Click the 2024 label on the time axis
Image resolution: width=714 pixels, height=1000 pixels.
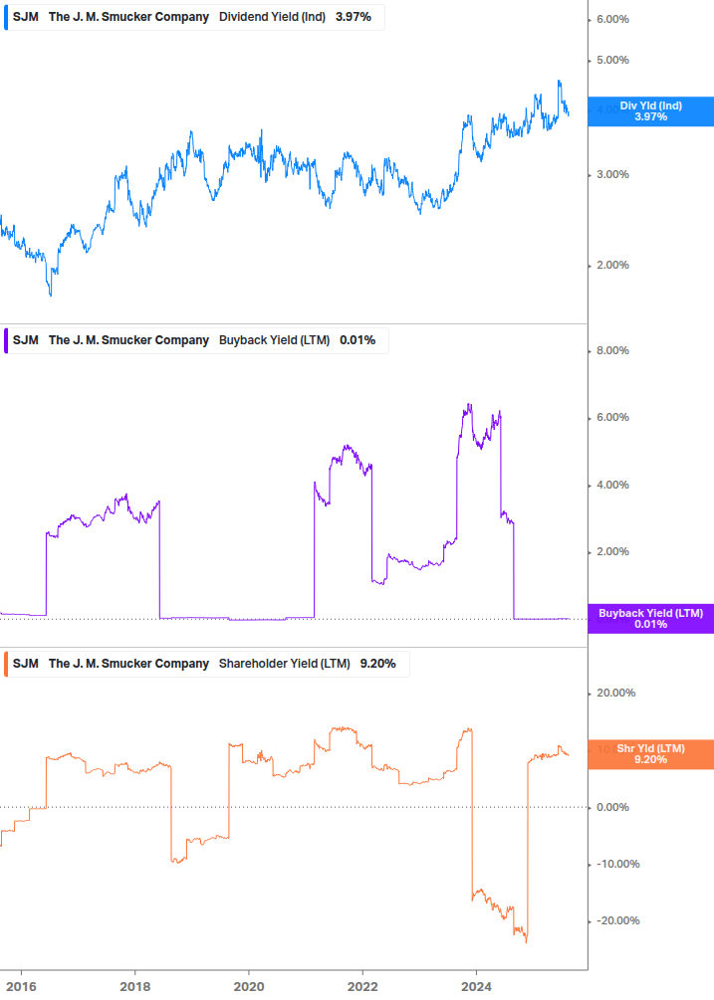(476, 987)
